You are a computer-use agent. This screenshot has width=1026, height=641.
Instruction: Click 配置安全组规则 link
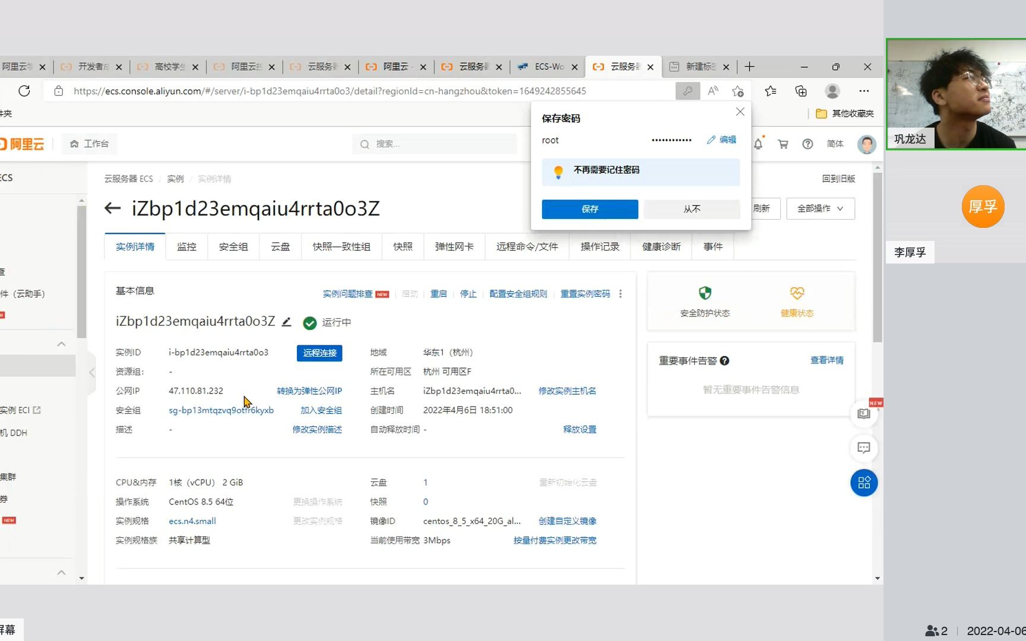[518, 294]
